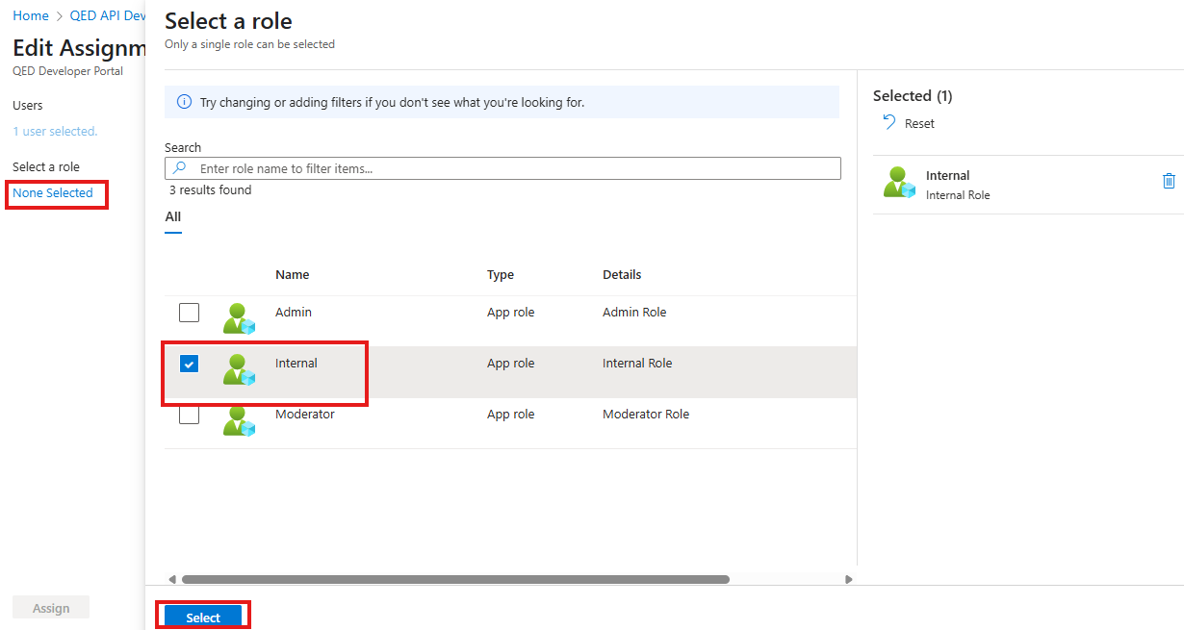The height and width of the screenshot is (630, 1184).
Task: Open the None Selected role link
Action: click(53, 193)
